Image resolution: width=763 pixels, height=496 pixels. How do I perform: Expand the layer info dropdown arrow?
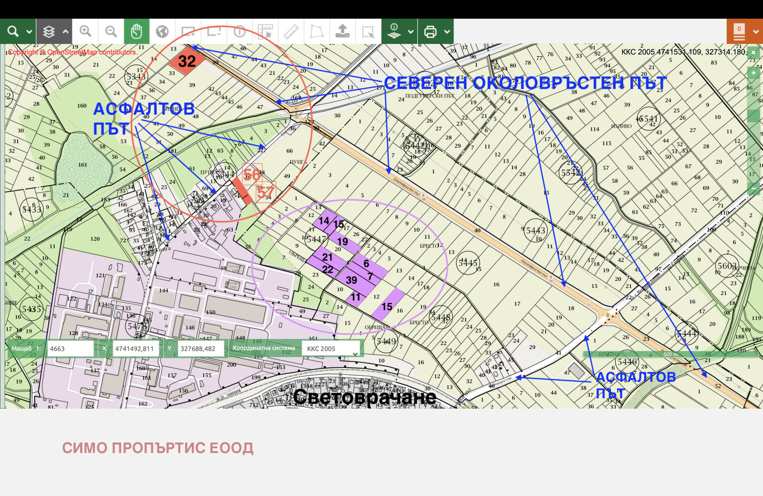[x=411, y=32]
